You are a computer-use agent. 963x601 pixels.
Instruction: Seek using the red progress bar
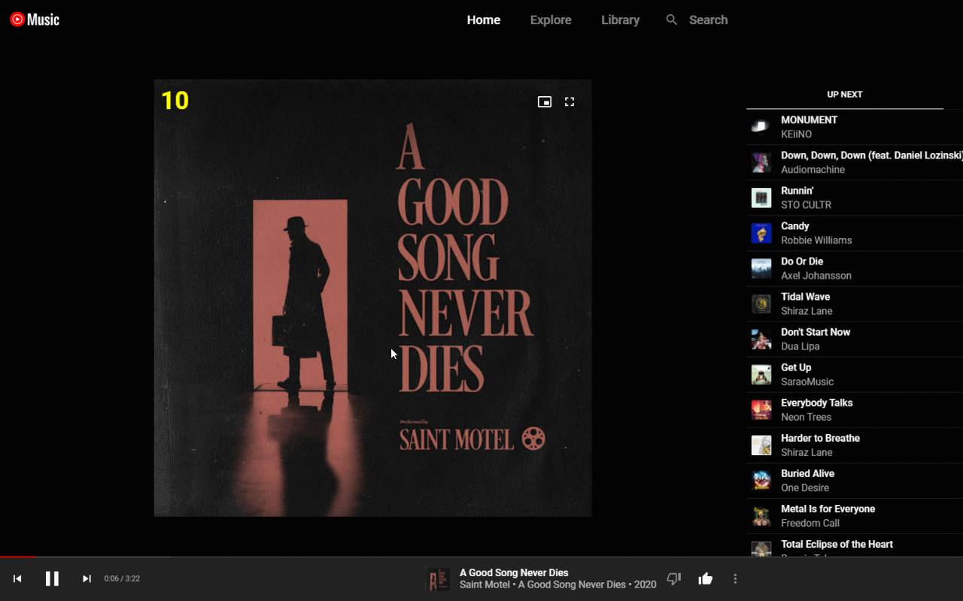coord(481,557)
